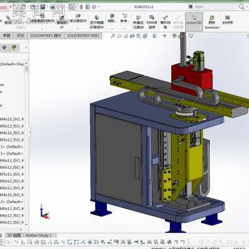The width and height of the screenshot is (249, 249).
Task: Open the DisplayManager sphere tab
Action: click(x=14, y=47)
